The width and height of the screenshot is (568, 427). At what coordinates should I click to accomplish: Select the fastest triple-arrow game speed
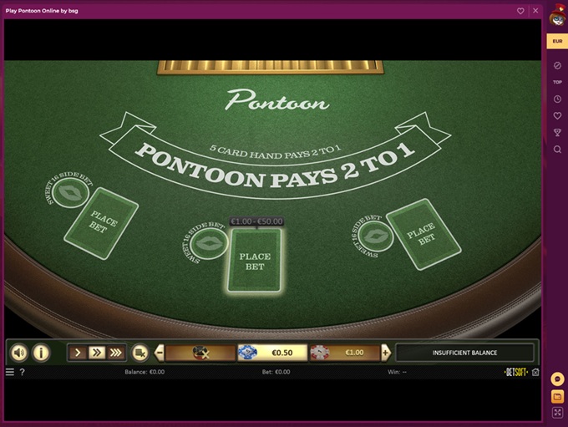point(115,353)
